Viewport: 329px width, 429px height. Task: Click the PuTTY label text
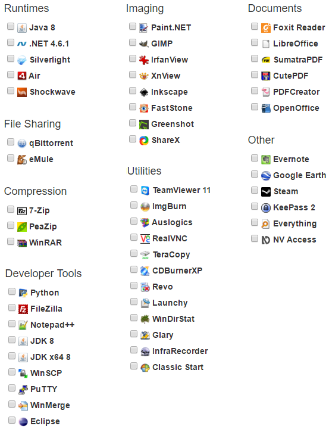[43, 389]
